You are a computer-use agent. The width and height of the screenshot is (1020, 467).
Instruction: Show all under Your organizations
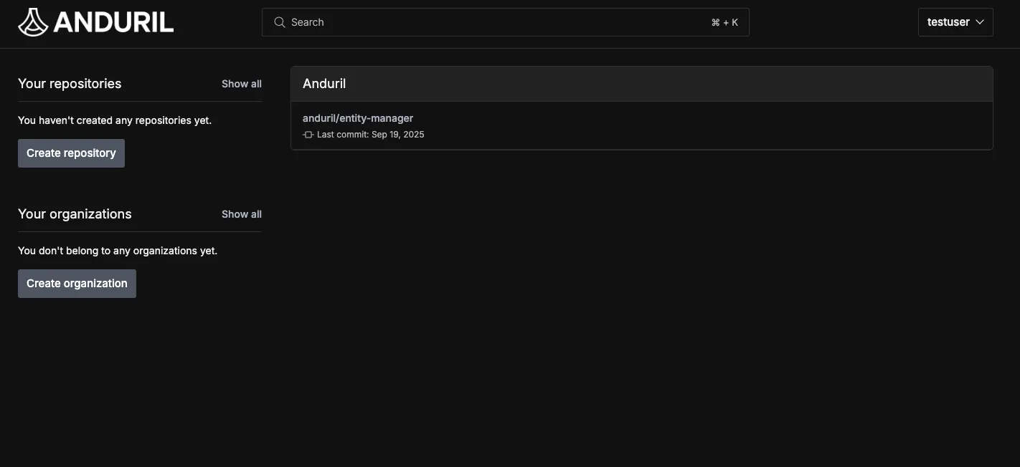pos(241,214)
